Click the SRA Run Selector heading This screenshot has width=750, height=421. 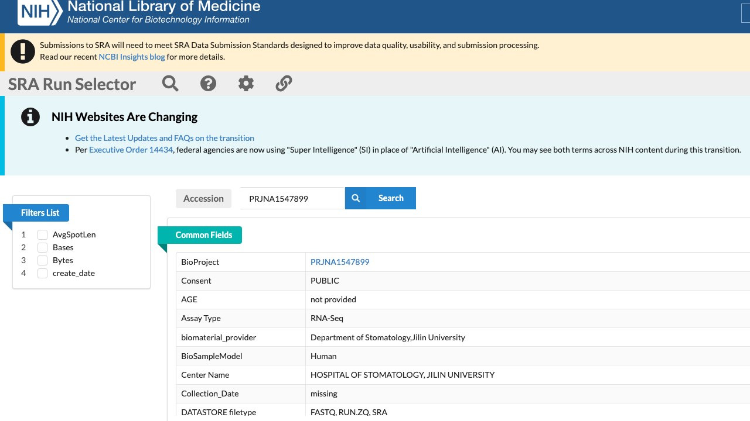click(x=72, y=84)
